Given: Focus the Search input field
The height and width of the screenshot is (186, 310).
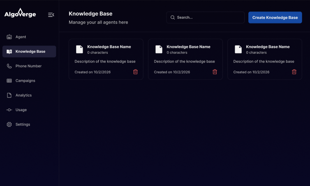Looking at the screenshot, I should tap(208, 18).
